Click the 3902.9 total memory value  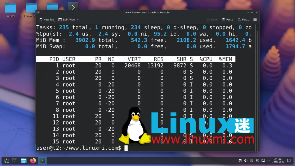[85, 40]
